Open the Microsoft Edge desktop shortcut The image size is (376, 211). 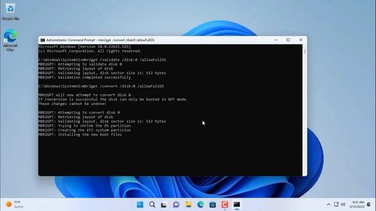11,40
